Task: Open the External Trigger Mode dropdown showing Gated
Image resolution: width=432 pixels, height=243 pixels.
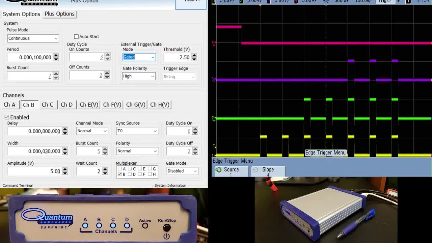Action: [139, 57]
